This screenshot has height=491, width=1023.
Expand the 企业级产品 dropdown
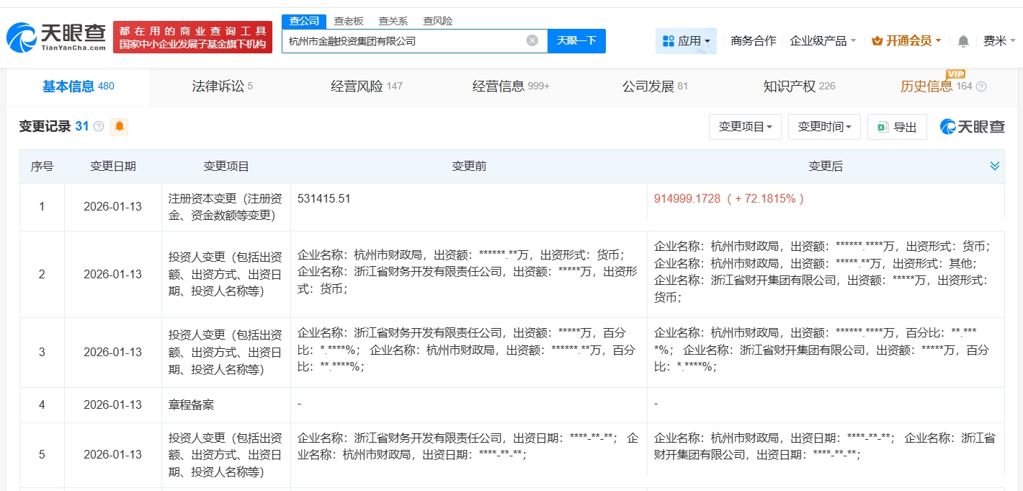823,41
